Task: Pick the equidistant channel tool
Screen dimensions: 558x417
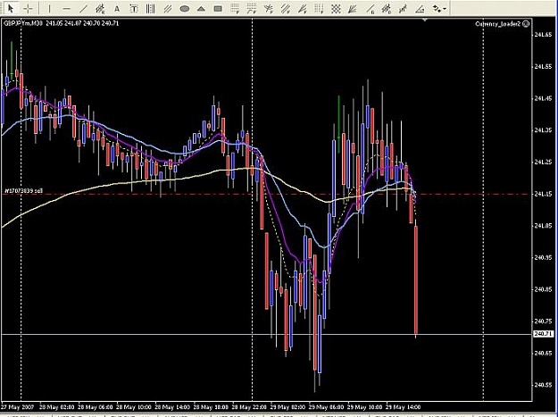Action: 167,9
